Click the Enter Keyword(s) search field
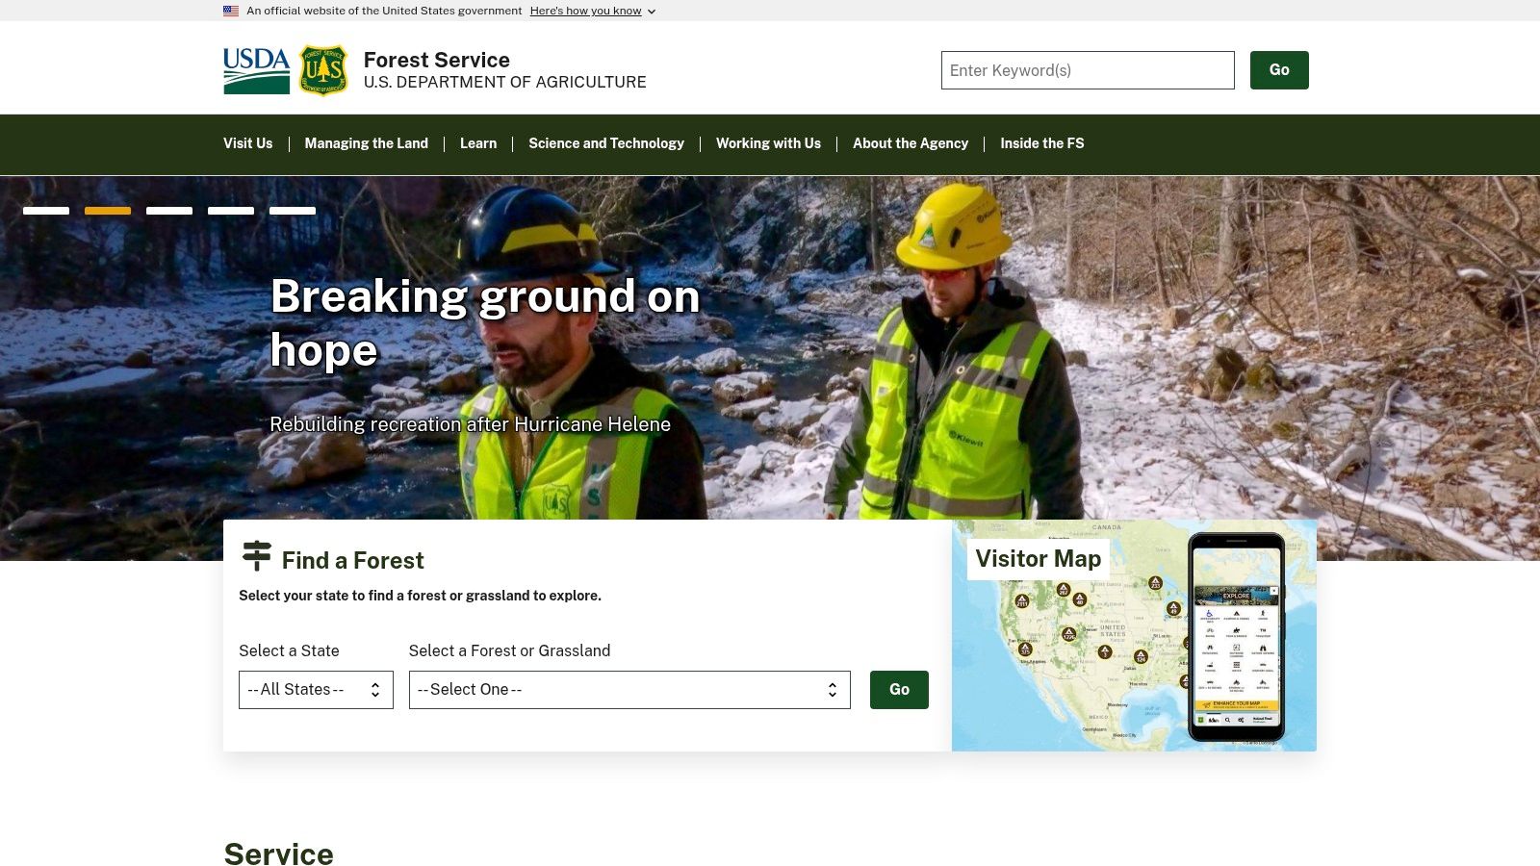 click(1088, 70)
